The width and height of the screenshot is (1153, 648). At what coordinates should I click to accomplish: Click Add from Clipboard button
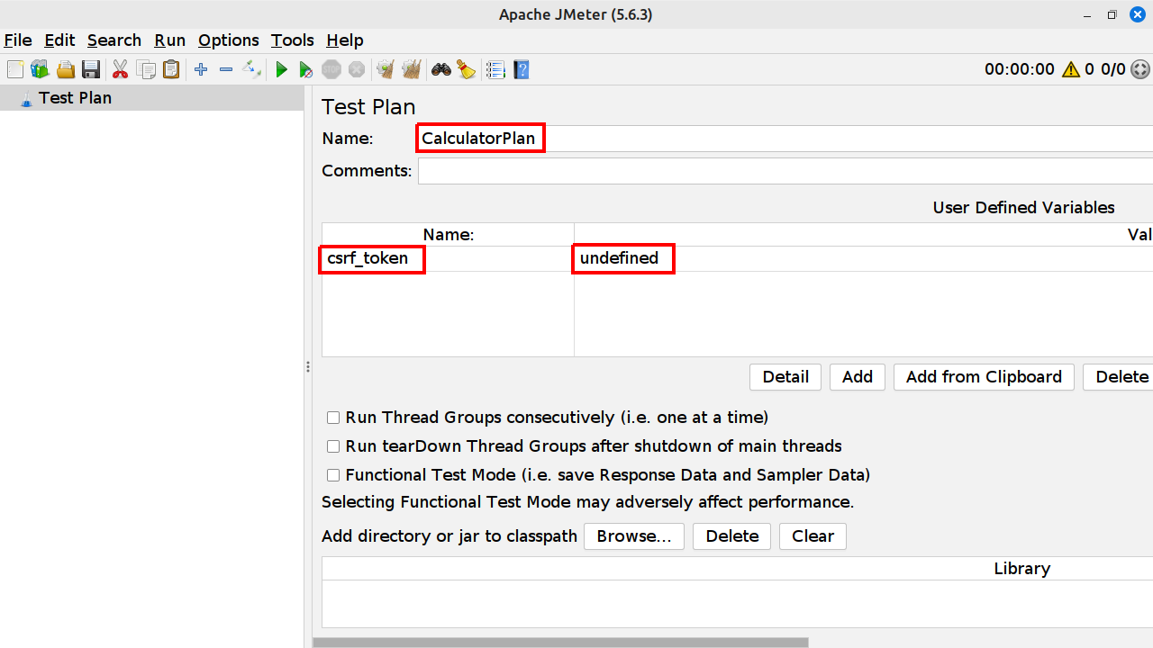click(984, 377)
